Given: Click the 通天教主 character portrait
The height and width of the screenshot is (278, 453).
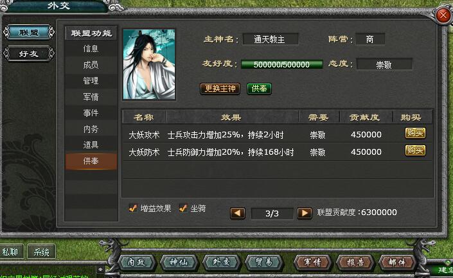Looking at the screenshot, I should click(149, 64).
